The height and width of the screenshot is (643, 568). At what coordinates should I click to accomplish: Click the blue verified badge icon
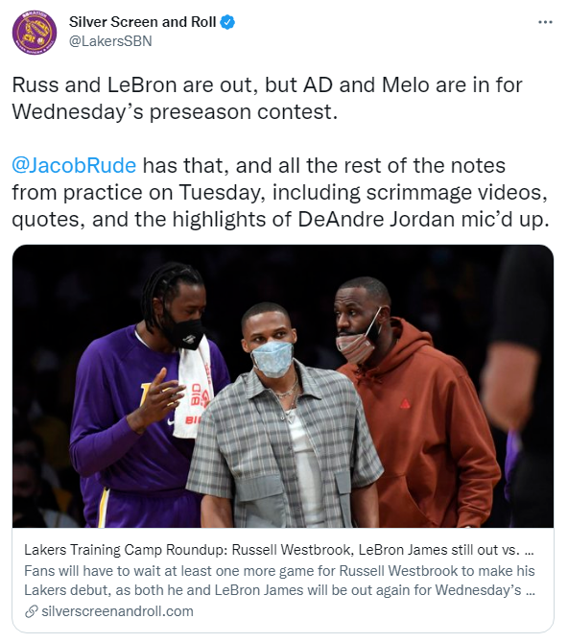pyautogui.click(x=228, y=22)
